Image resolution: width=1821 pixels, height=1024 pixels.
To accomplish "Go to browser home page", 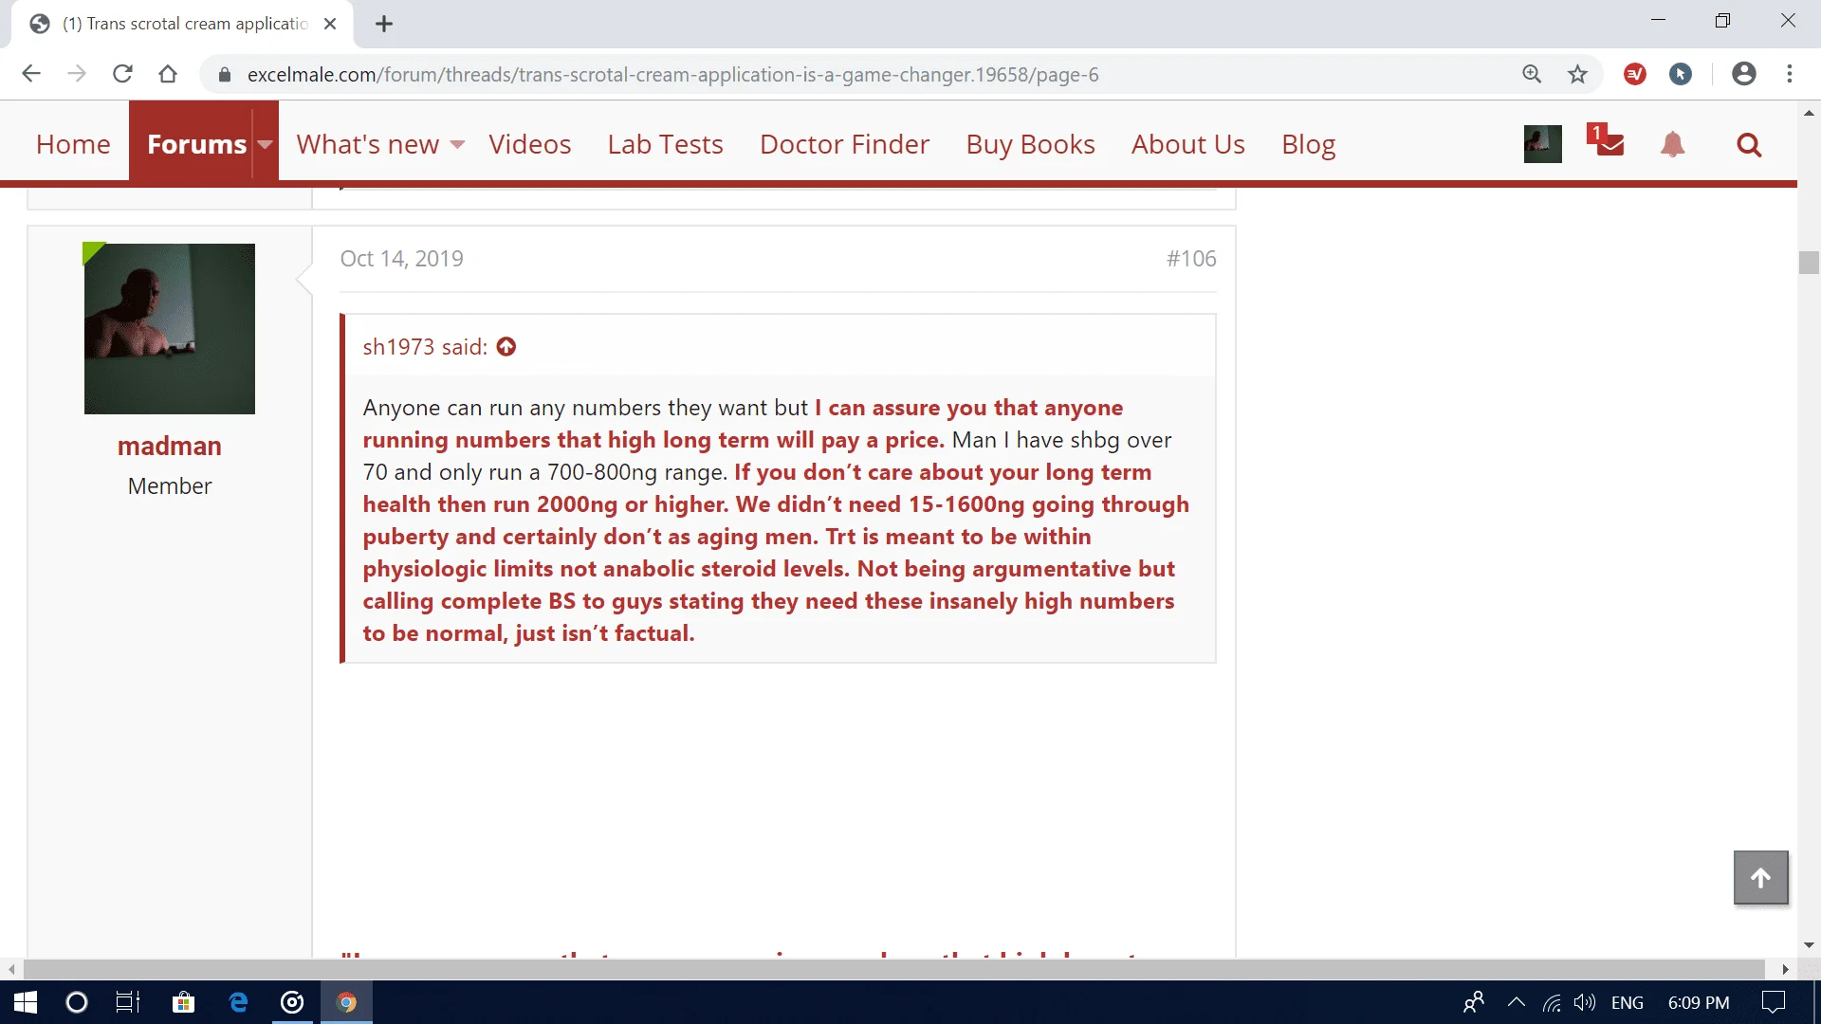I will pos(168,74).
